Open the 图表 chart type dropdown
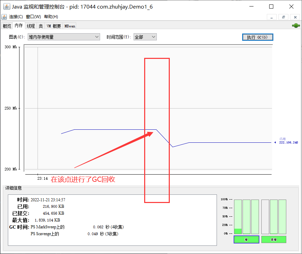Viewport: 302px width, 254px height. tap(64, 37)
